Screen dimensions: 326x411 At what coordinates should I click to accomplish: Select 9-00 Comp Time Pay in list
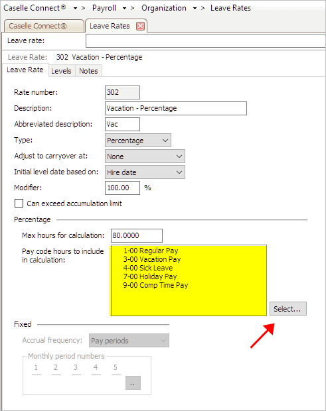(x=155, y=285)
